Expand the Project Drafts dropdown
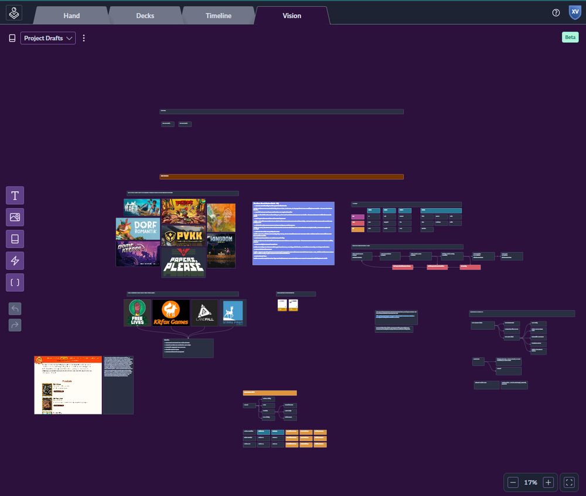The width and height of the screenshot is (586, 496). click(x=48, y=38)
